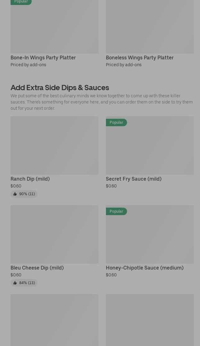This screenshot has width=200, height=346.
Task: Open the Bone-In Wings Party Platter title
Action: (43, 58)
